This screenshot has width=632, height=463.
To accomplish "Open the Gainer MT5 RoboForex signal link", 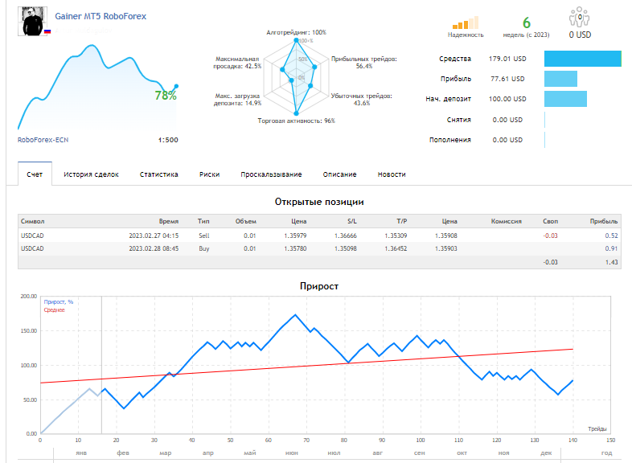I will (x=101, y=17).
